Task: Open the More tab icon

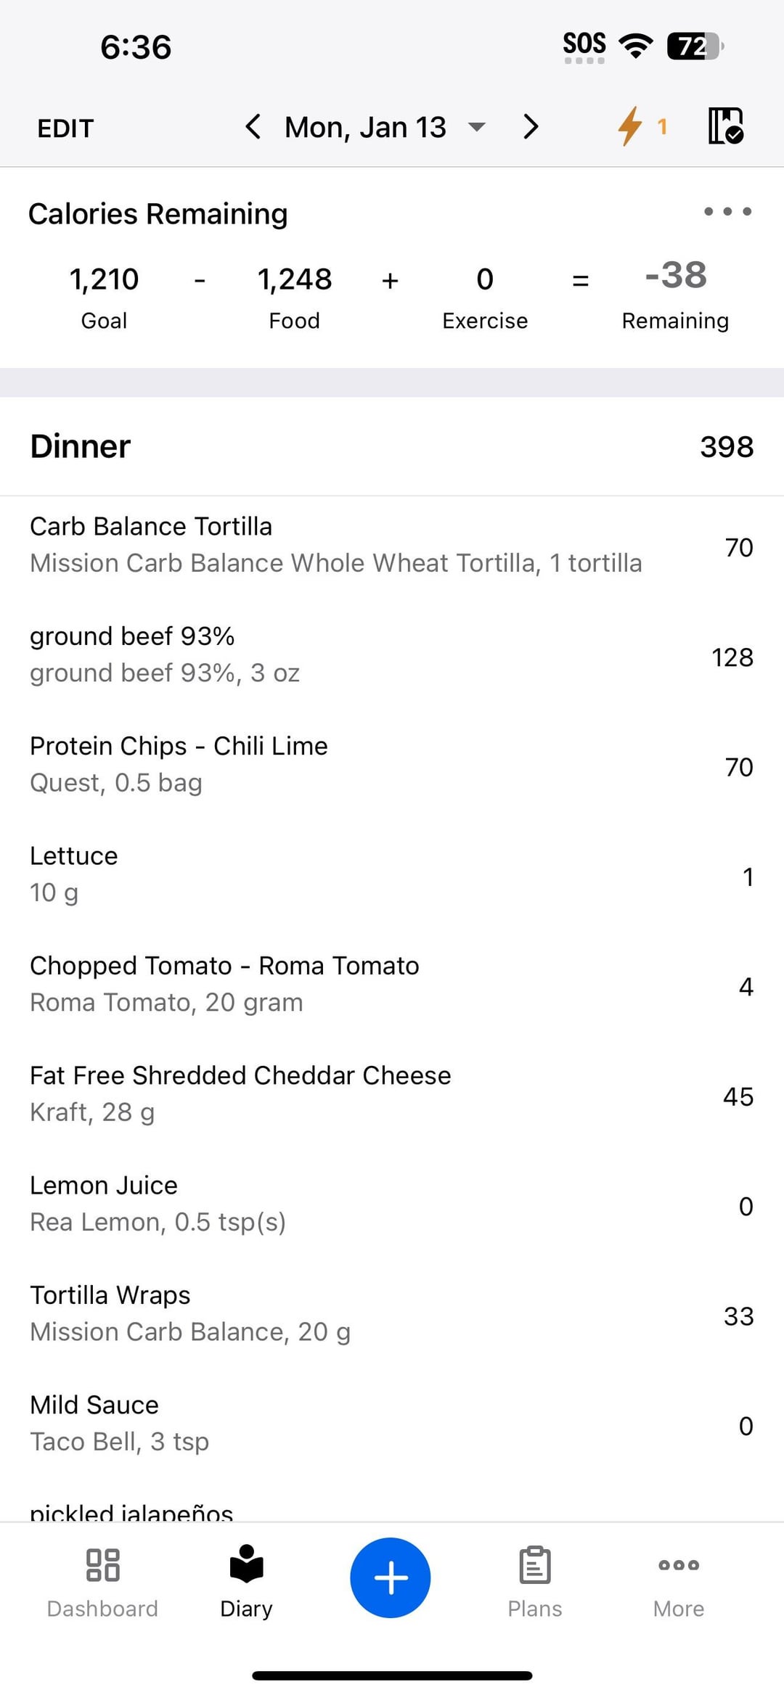Action: pos(679,1564)
